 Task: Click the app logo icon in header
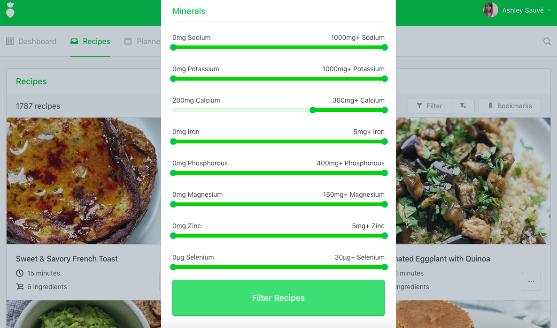pos(10,10)
